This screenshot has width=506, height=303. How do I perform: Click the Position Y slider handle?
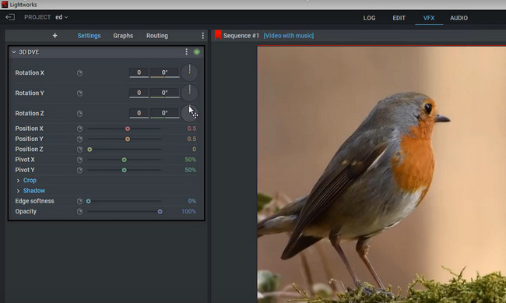[x=128, y=139]
